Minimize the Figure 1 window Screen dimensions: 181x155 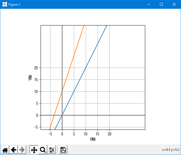click(x=149, y=5)
